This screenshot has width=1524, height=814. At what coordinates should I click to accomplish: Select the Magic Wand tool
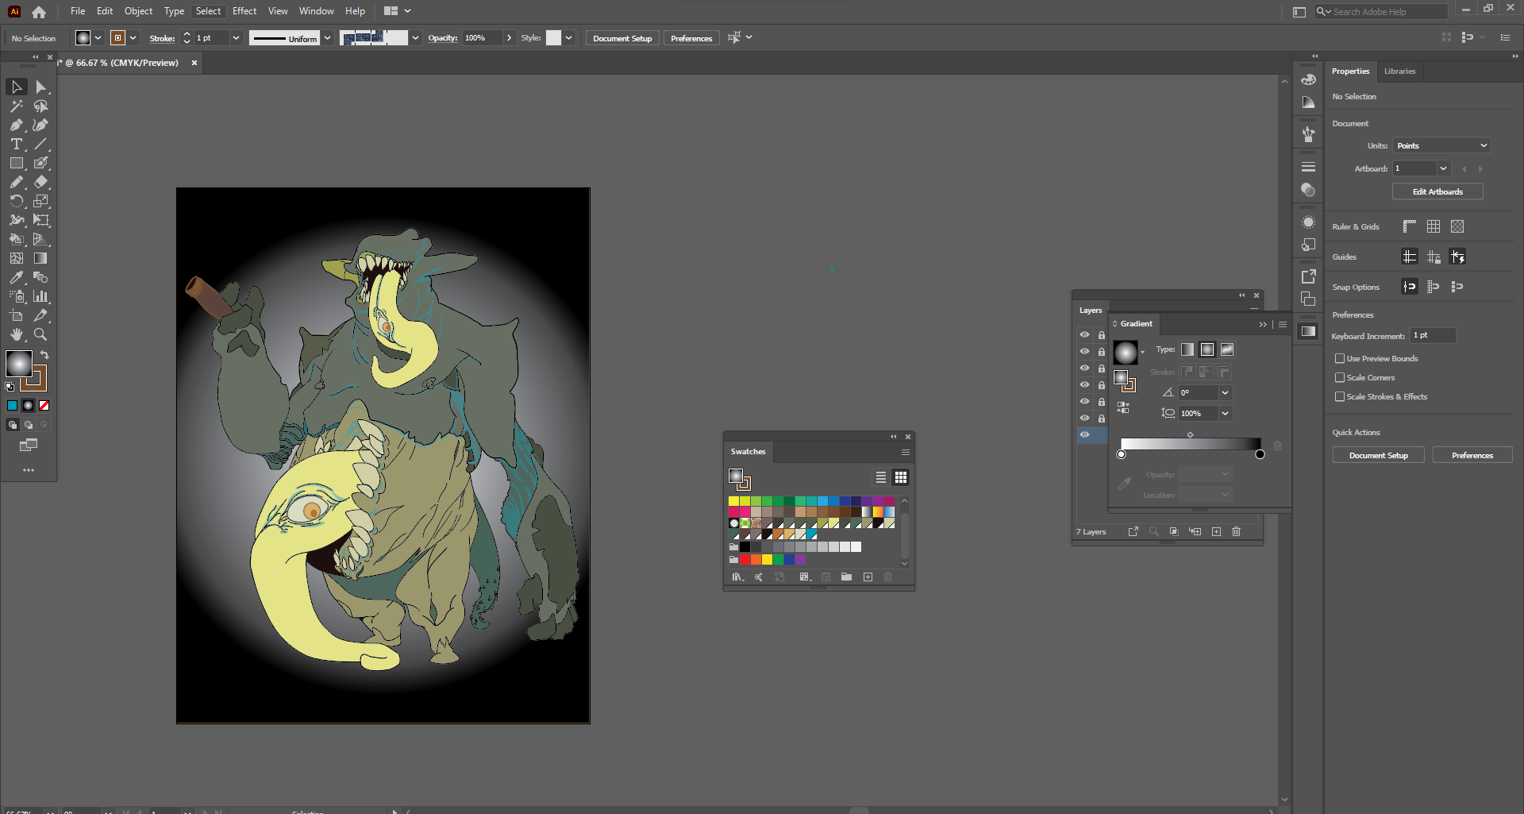pyautogui.click(x=17, y=106)
